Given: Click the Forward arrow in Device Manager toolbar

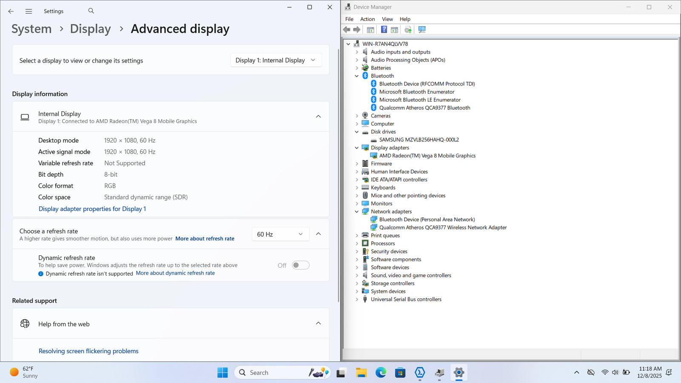Looking at the screenshot, I should (x=357, y=29).
